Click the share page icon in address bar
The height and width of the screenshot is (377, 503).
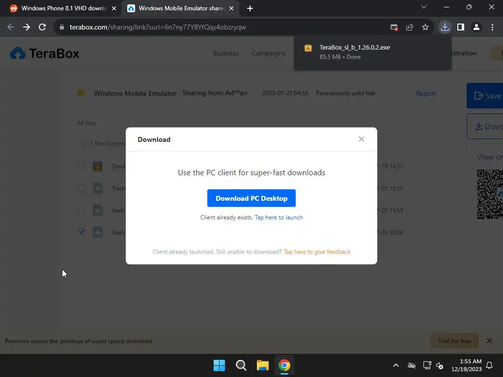tap(410, 27)
